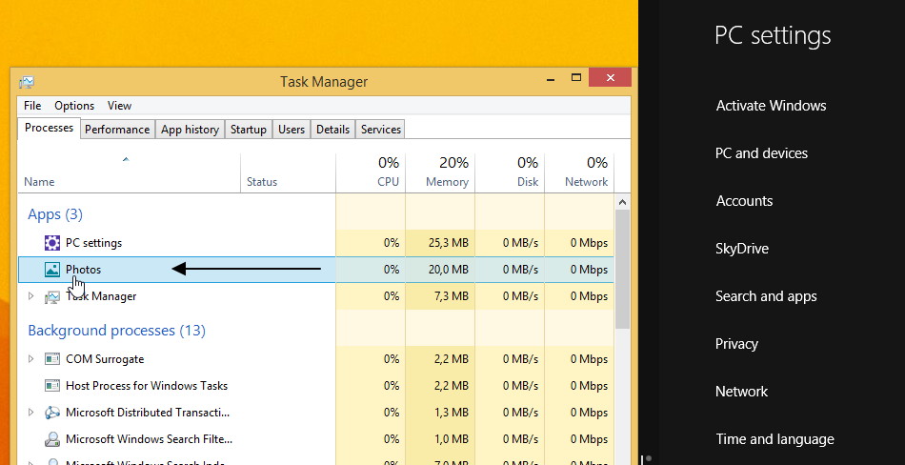Sort processes by Network column
Viewport: 905px width, 465px height.
point(579,172)
